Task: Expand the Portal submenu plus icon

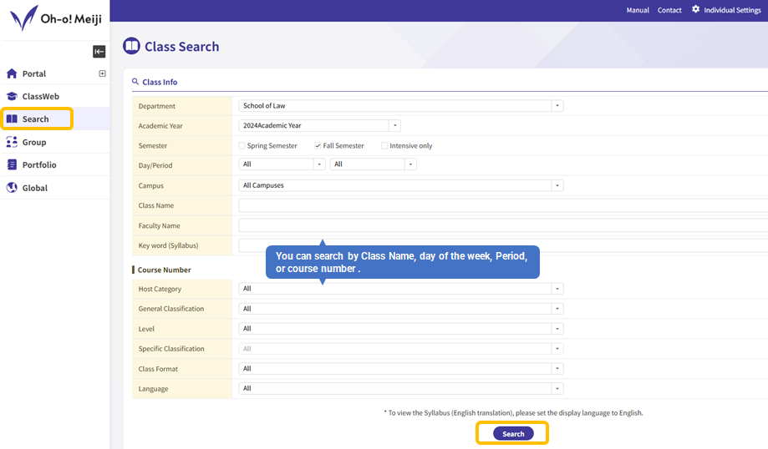Action: 102,73
